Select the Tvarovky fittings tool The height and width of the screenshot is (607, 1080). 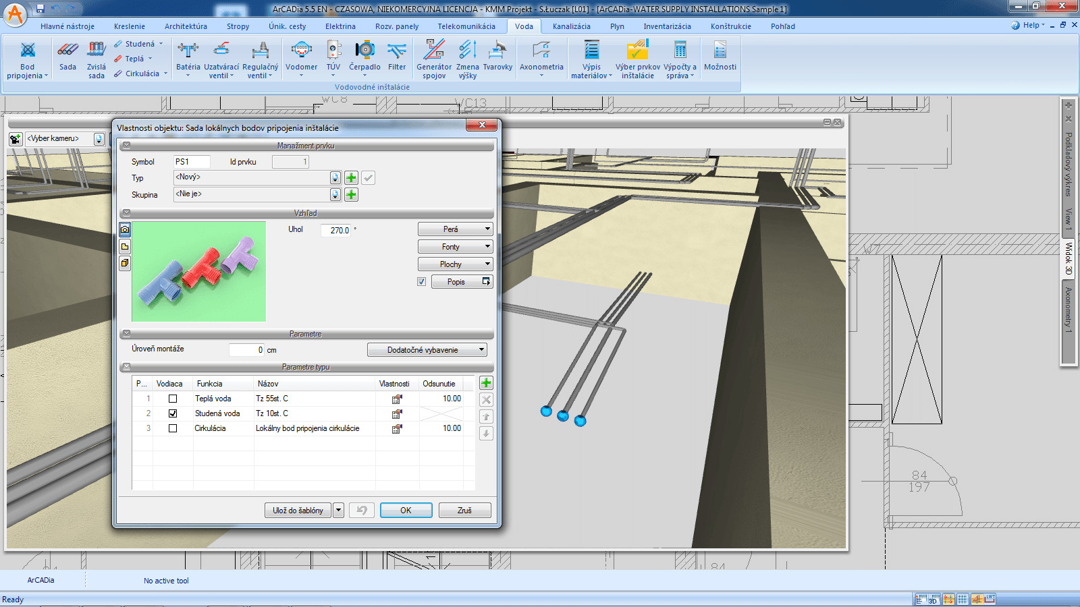(497, 50)
